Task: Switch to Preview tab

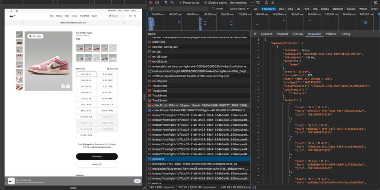Action: (x=298, y=34)
